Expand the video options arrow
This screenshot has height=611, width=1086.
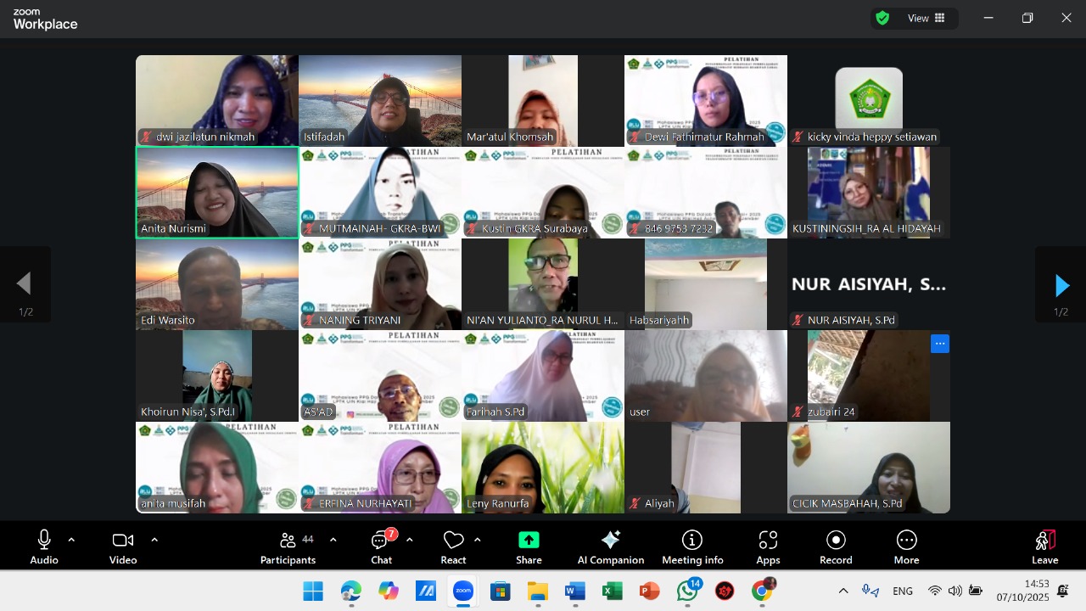154,540
